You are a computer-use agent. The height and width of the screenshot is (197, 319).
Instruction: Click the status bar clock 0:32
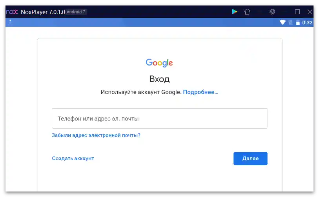[x=307, y=23]
